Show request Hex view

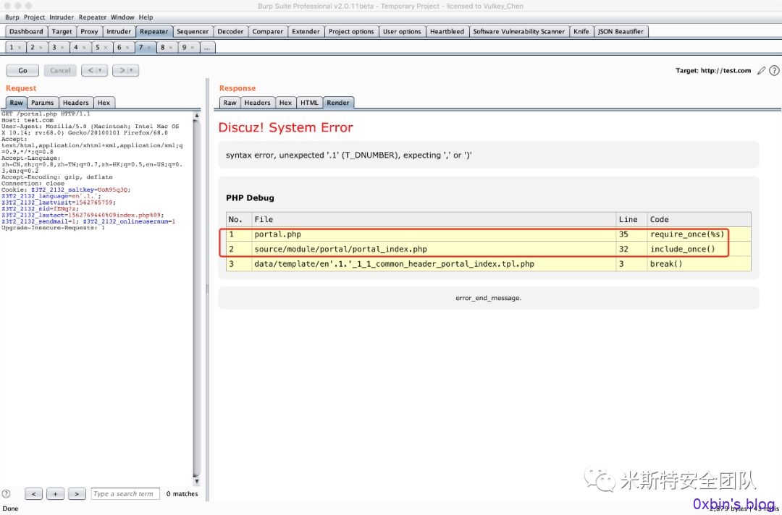click(x=104, y=103)
